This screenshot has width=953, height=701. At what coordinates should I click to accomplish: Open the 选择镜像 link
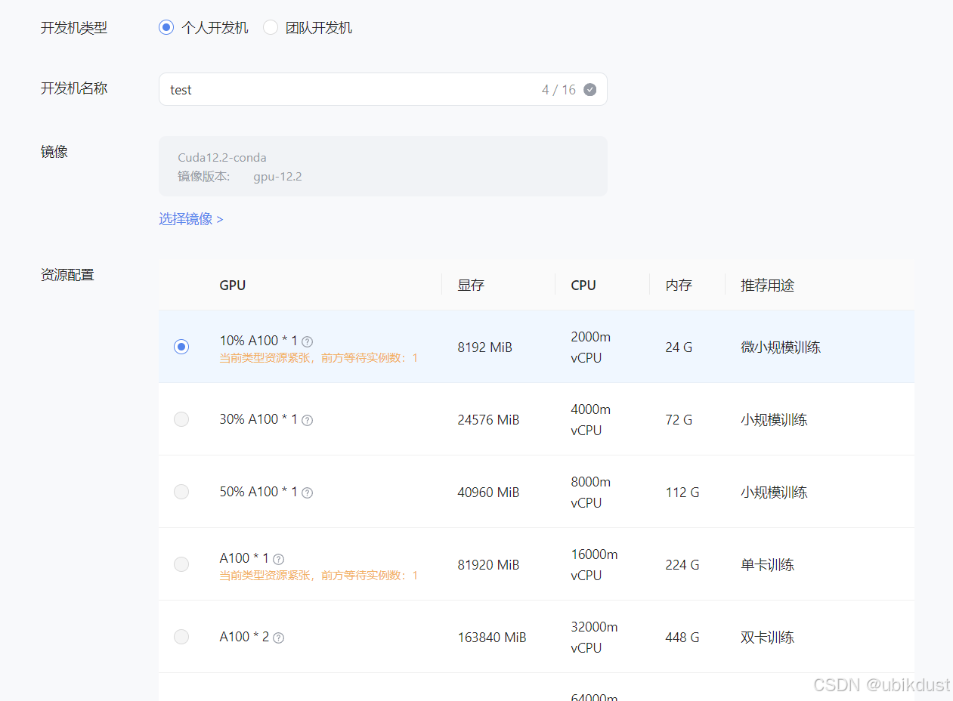click(191, 219)
